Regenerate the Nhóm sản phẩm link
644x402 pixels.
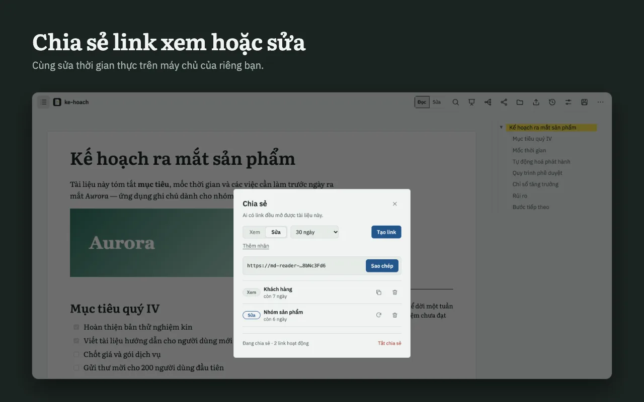point(379,315)
